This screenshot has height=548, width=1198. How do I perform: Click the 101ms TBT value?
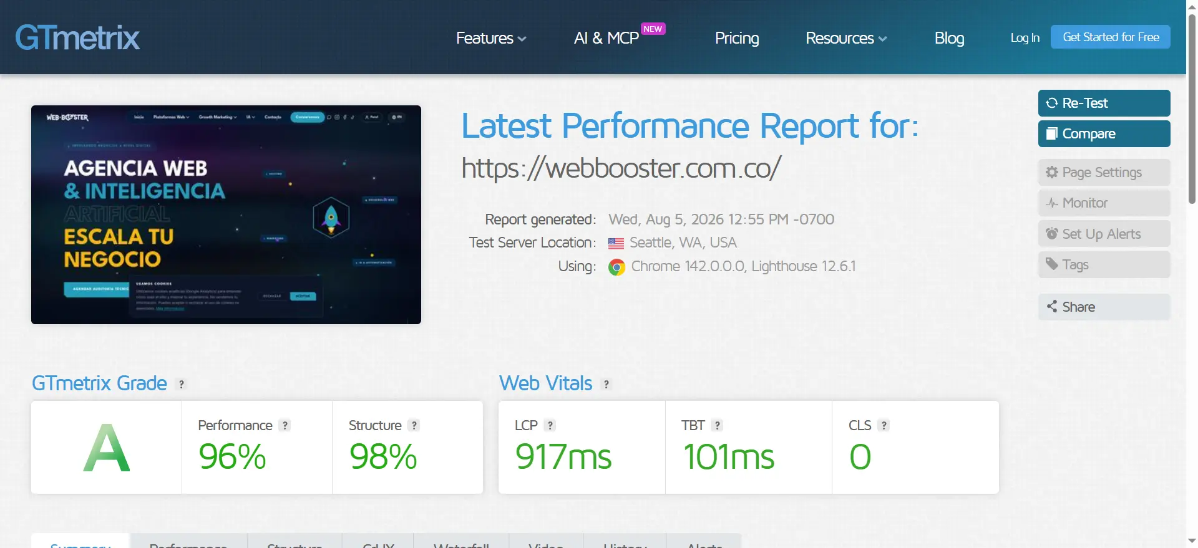pos(729,456)
